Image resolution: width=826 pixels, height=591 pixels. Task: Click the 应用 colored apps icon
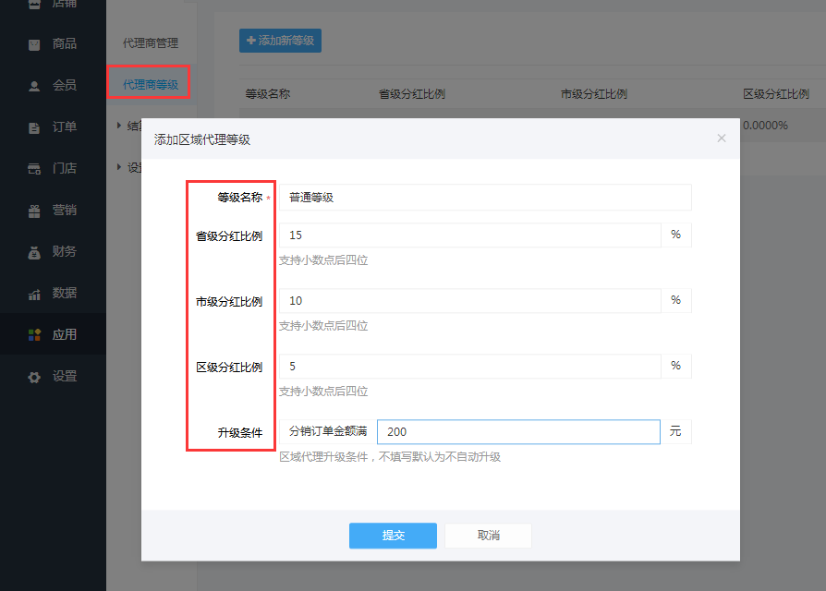coord(34,334)
